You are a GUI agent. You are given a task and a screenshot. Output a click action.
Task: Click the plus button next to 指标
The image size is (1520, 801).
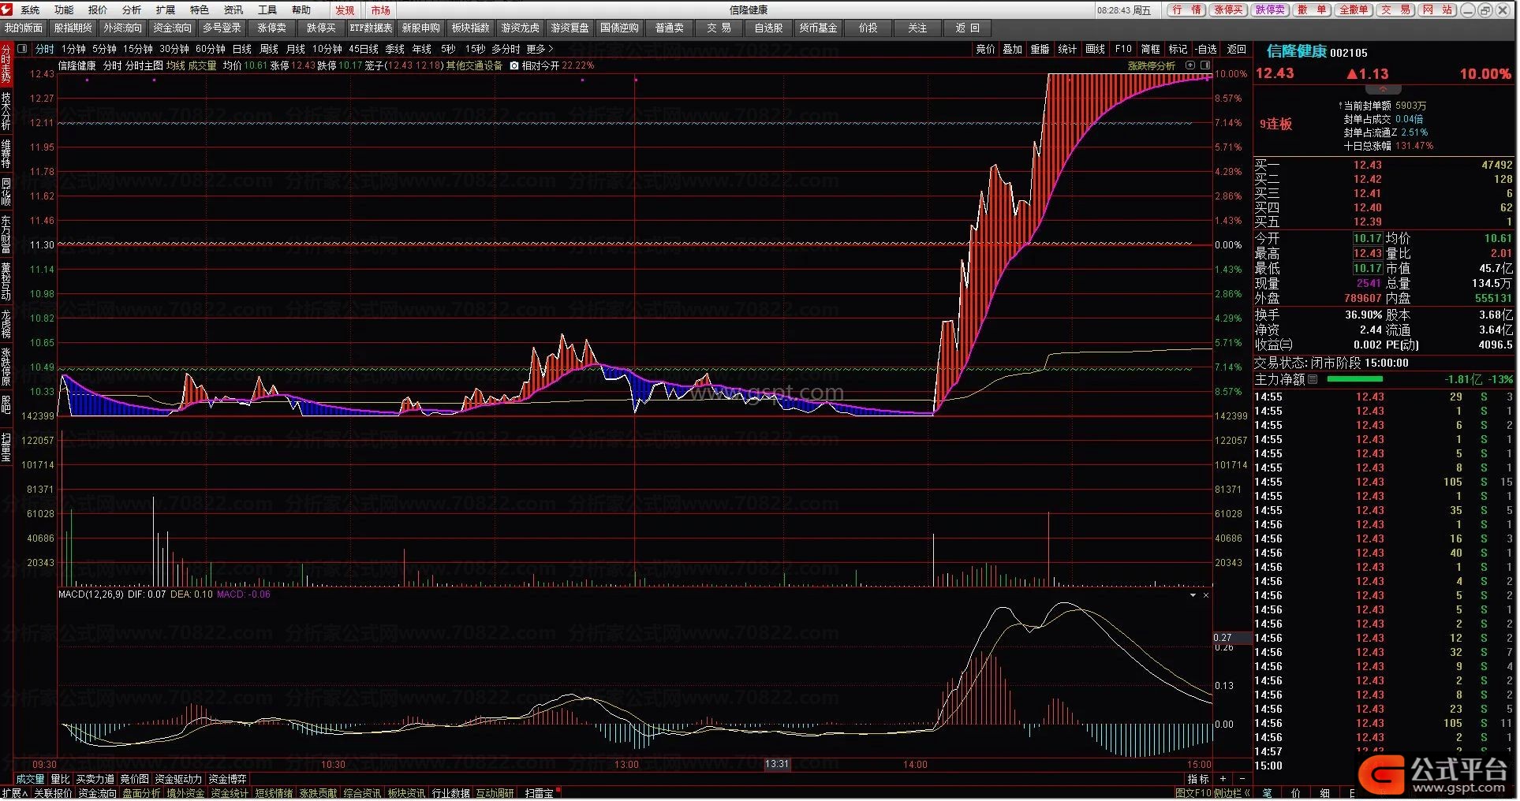tap(1223, 779)
